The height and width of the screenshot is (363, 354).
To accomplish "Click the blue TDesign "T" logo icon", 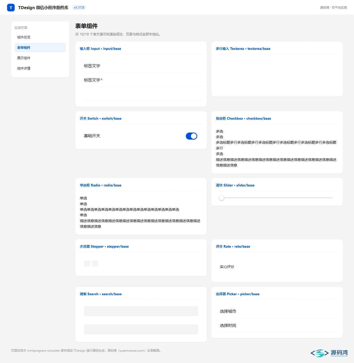I will 11,8.
